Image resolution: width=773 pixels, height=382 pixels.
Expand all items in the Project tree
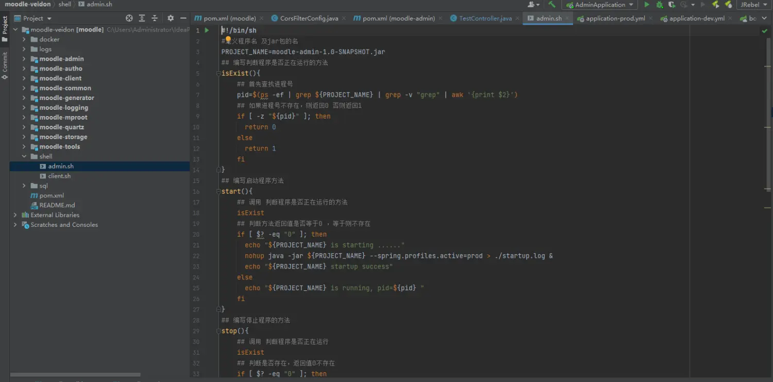point(142,18)
